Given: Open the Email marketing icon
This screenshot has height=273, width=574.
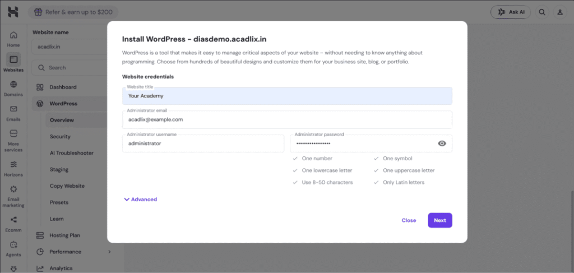Looking at the screenshot, I should point(13,189).
